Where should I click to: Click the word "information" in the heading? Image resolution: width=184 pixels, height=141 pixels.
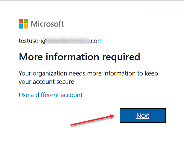coord(72,57)
